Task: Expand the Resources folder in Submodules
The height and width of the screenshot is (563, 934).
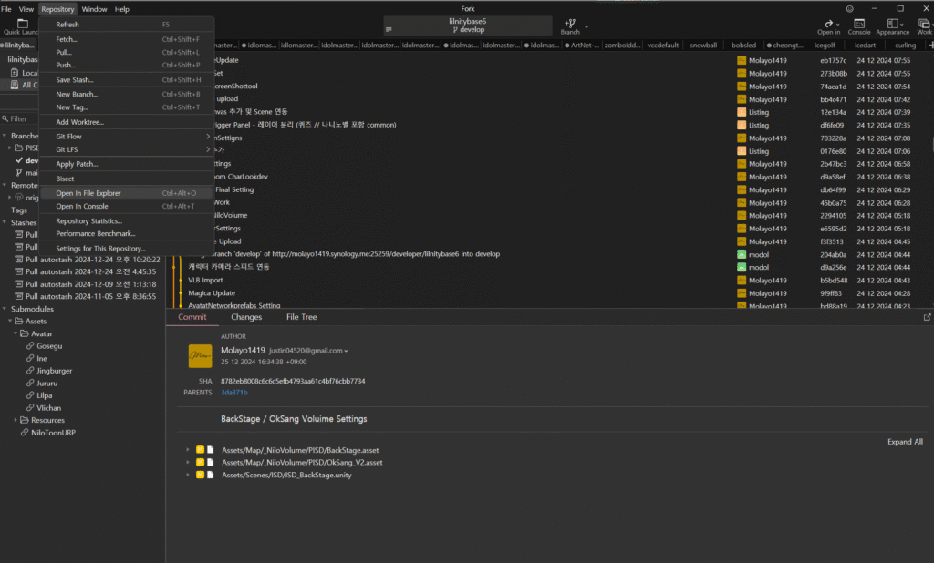Action: [x=18, y=420]
